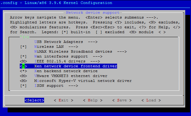Toggle VMware VMXNET3 ethernet driver <M> marker
Image resolution: width=191 pixels, height=116 pixels.
(23, 76)
